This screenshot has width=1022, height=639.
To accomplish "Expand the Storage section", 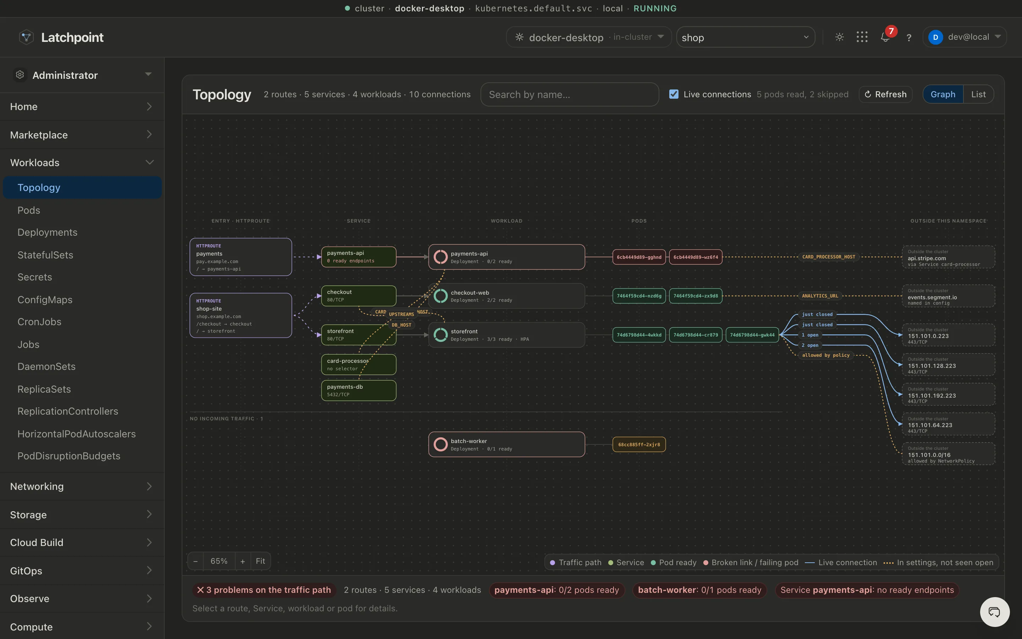I will tap(82, 515).
